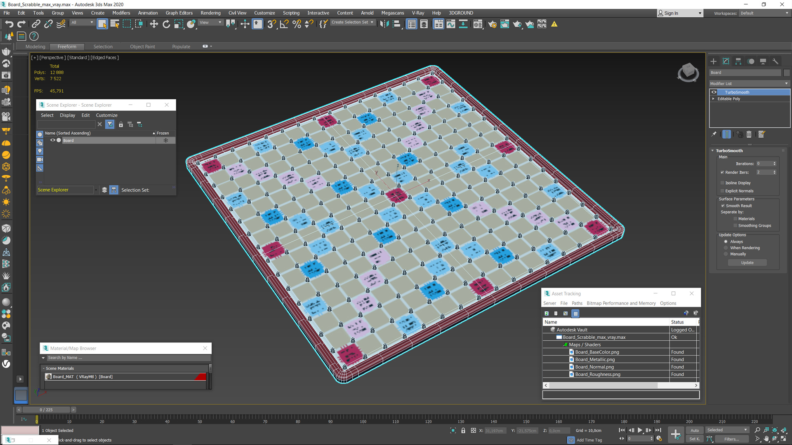Screen dimensions: 792x445
Task: Click the Undo arrow icon
Action: [x=9, y=24]
